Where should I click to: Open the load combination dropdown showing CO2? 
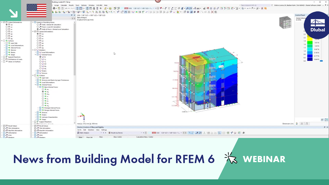(x=153, y=8)
